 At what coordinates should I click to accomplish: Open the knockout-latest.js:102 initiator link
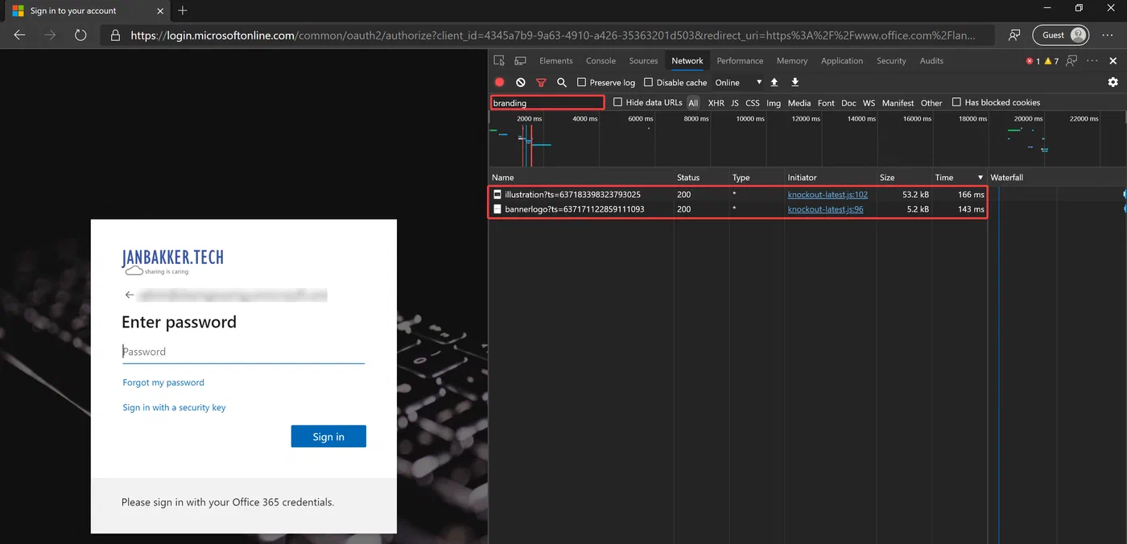click(828, 195)
